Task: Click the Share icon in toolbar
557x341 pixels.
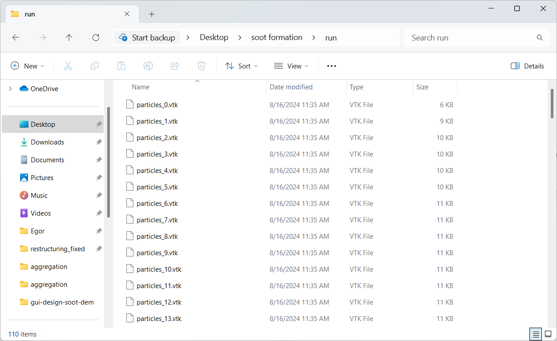Action: click(175, 66)
